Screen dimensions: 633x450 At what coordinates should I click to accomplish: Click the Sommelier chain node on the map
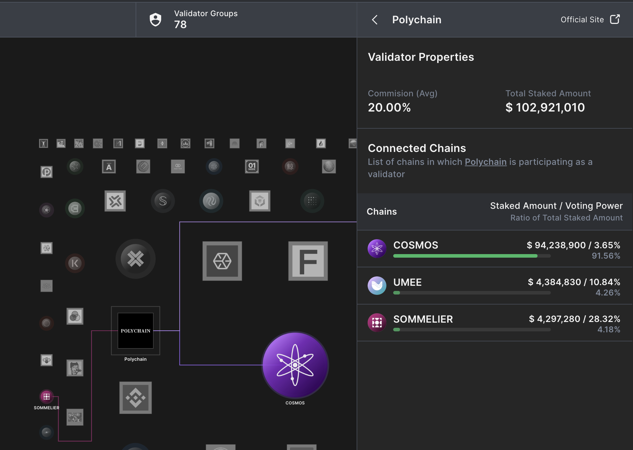pos(47,396)
